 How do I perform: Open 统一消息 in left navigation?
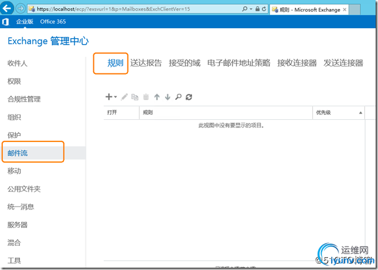click(x=21, y=207)
